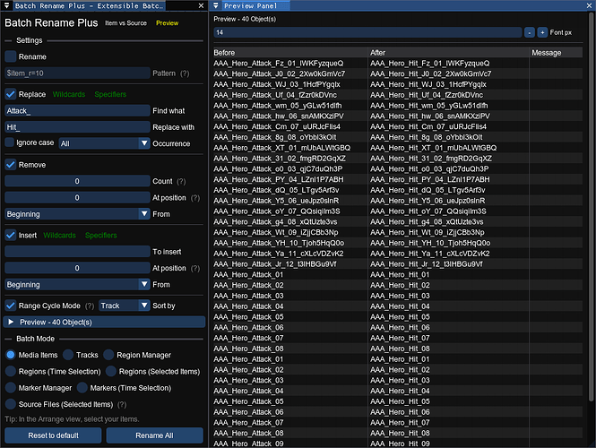Select the Media Items batch mode
The image size is (596, 448).
(11, 355)
